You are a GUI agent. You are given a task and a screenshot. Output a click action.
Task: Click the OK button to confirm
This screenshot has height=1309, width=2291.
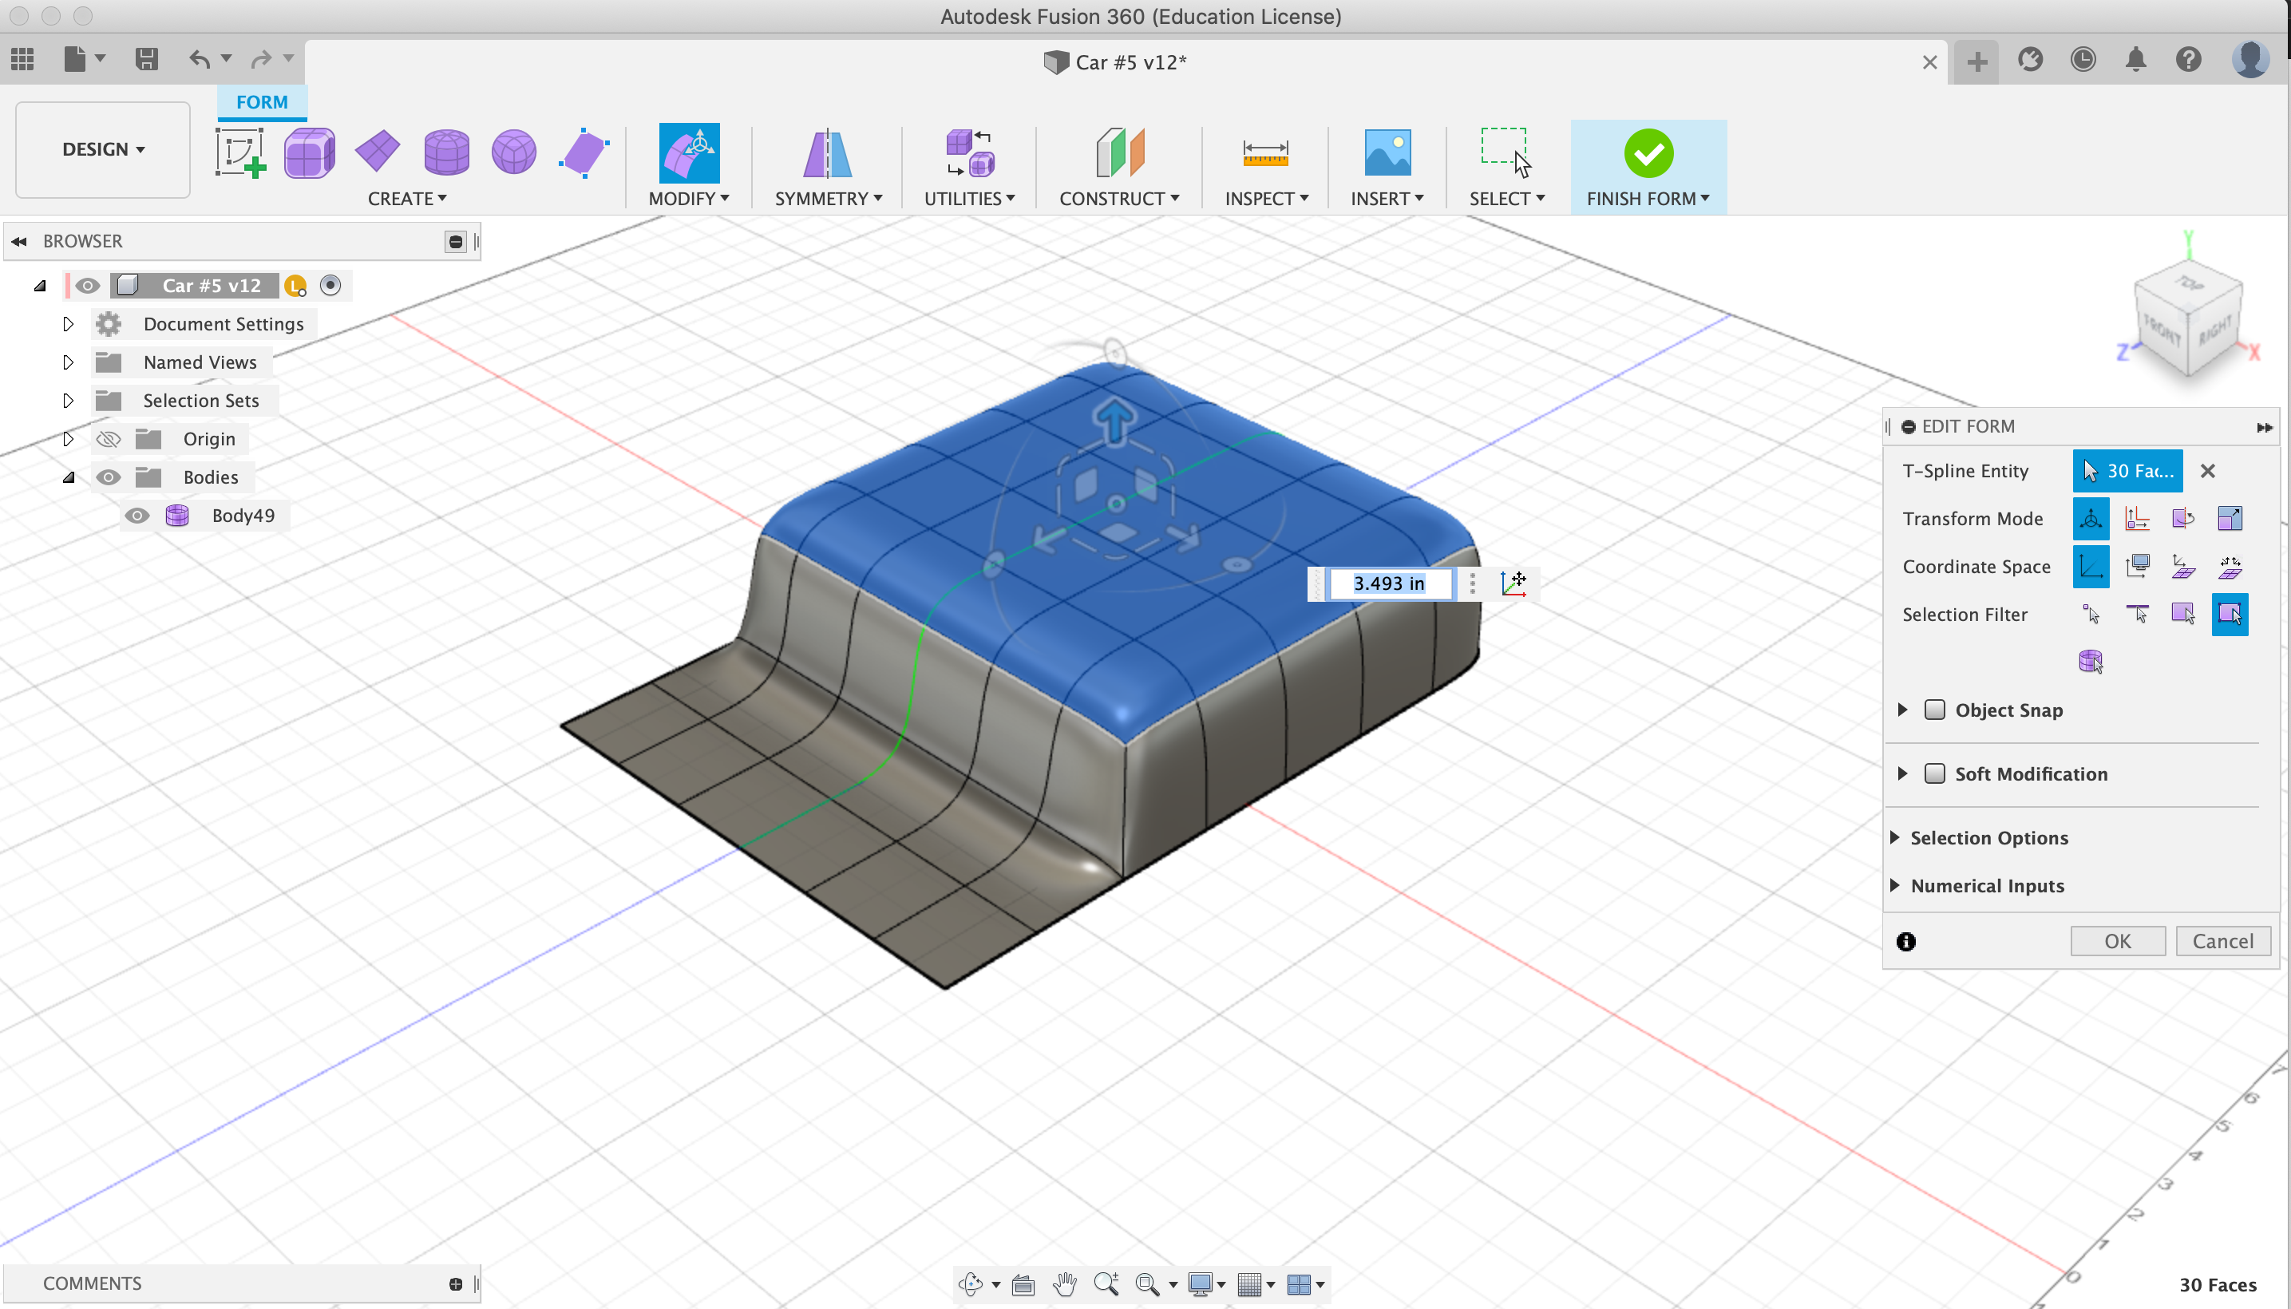(2118, 941)
